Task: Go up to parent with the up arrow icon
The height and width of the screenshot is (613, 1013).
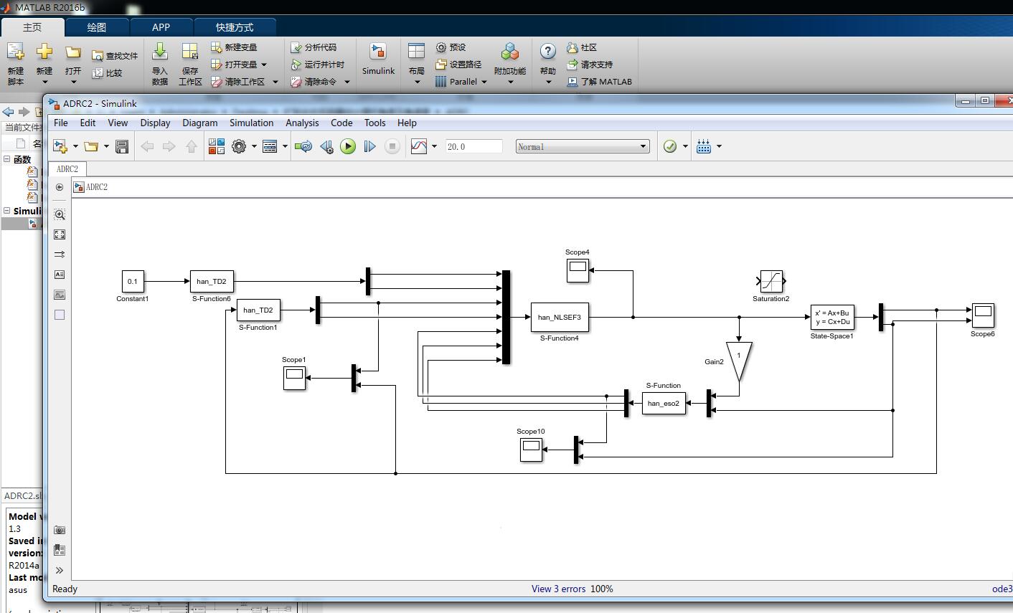Action: [x=192, y=146]
